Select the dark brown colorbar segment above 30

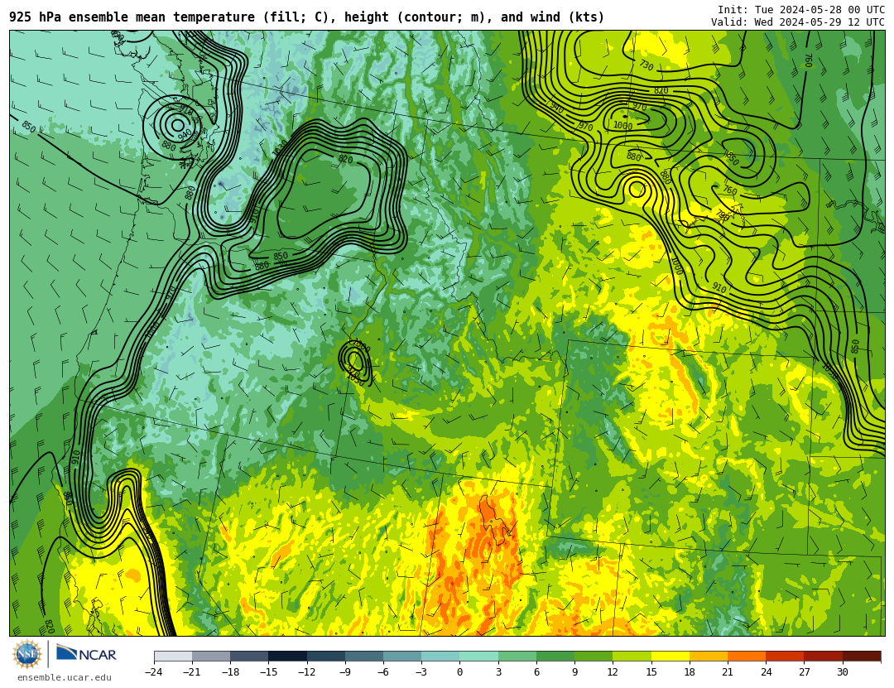pos(862,656)
